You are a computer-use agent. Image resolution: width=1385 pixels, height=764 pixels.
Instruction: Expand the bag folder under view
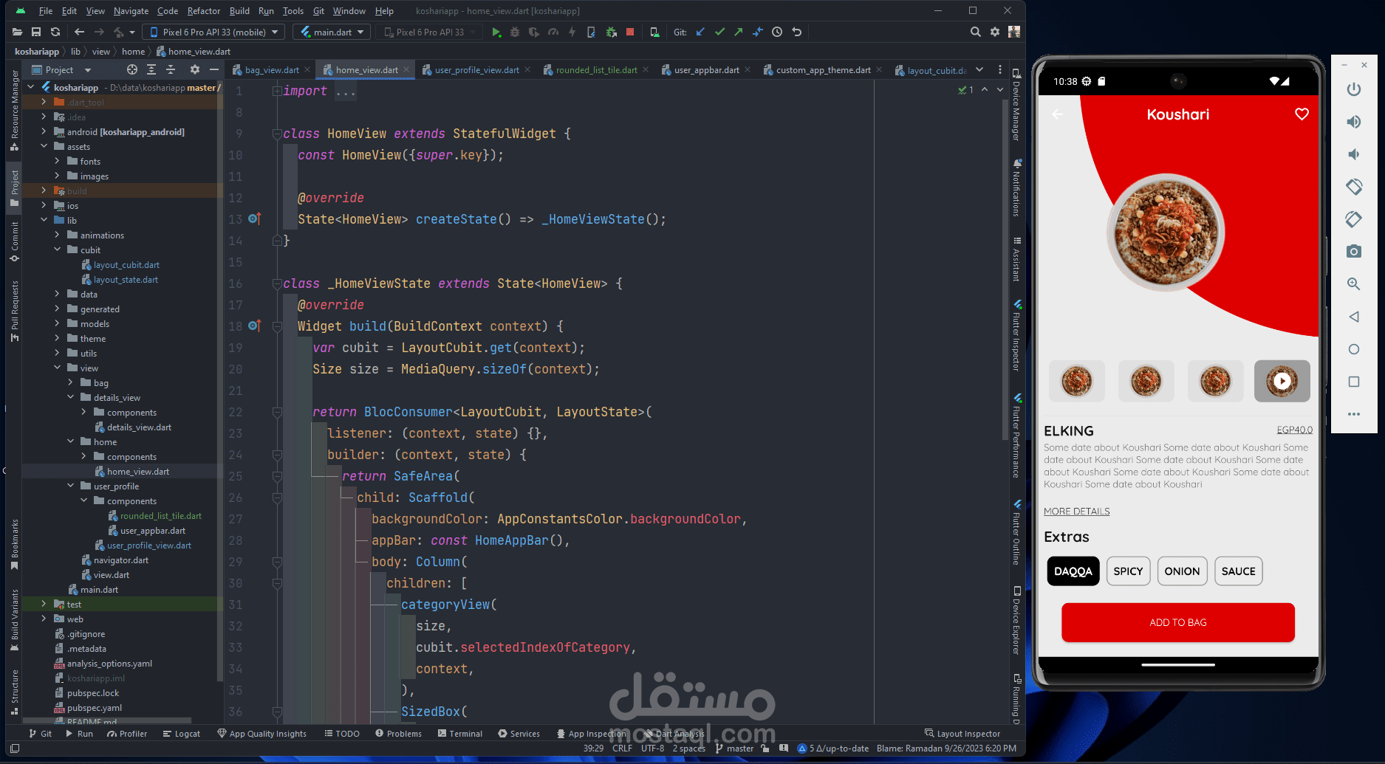[70, 382]
